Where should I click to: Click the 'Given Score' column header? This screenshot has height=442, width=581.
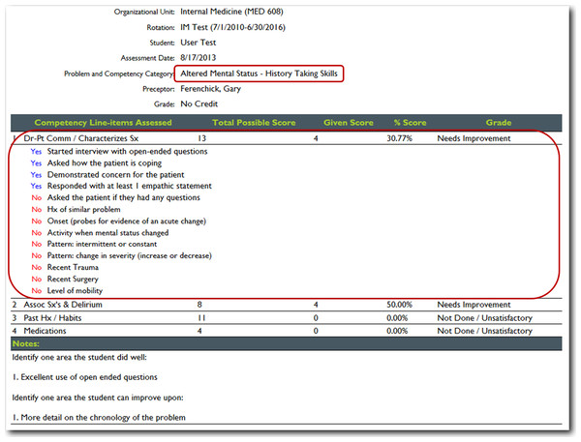point(349,123)
